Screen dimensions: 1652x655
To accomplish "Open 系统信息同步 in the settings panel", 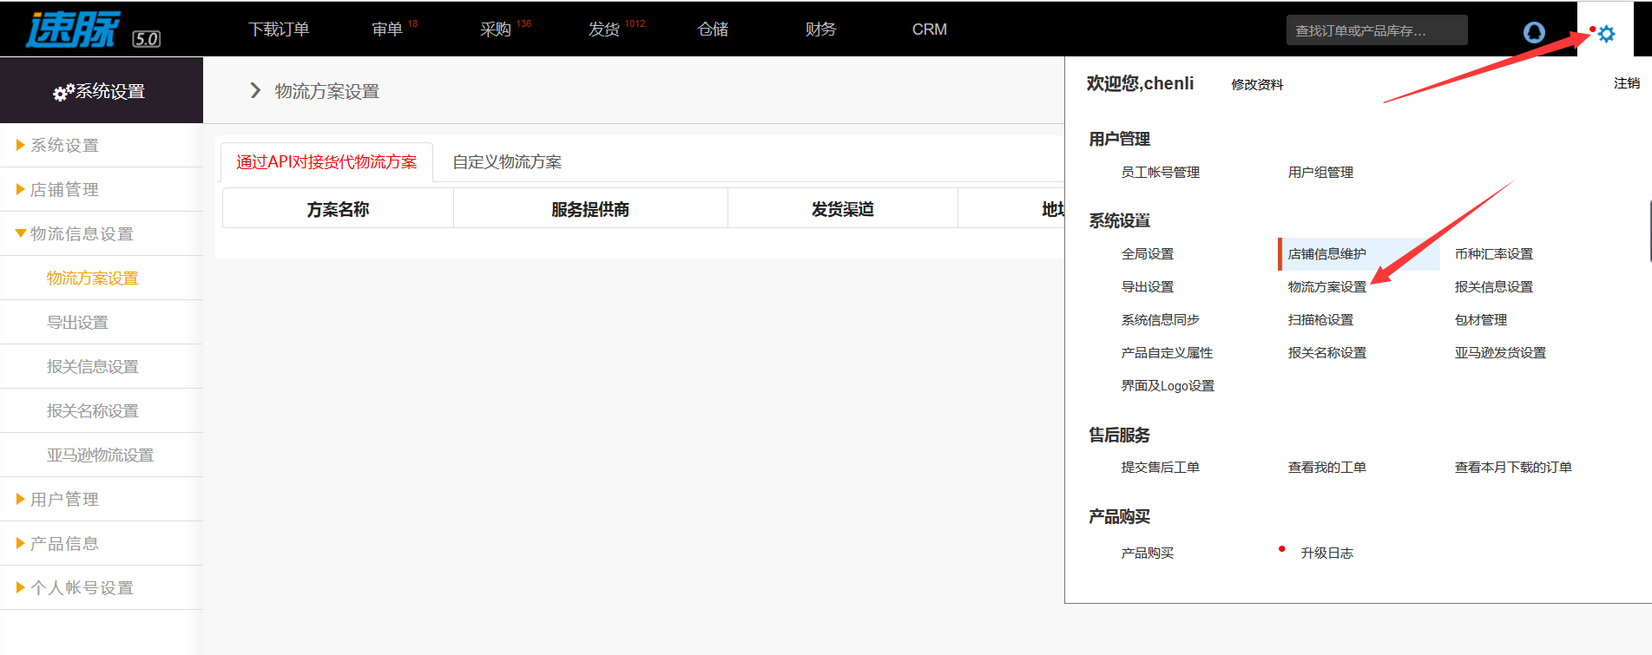I will [x=1161, y=320].
